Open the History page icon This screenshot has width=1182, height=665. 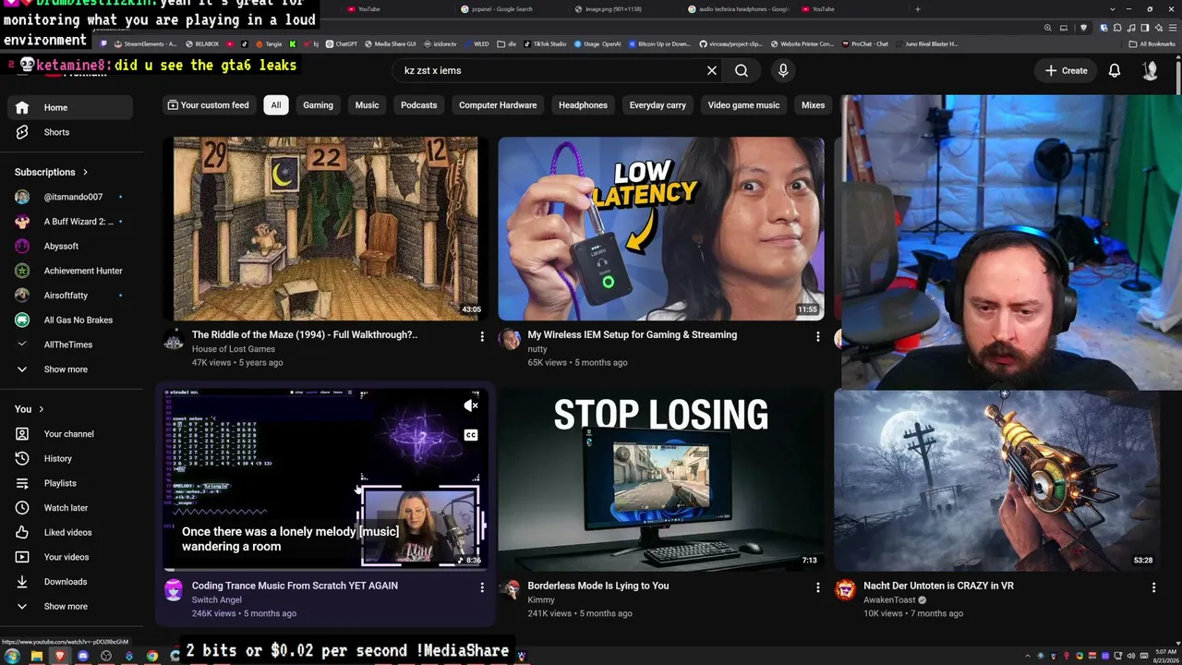[22, 458]
